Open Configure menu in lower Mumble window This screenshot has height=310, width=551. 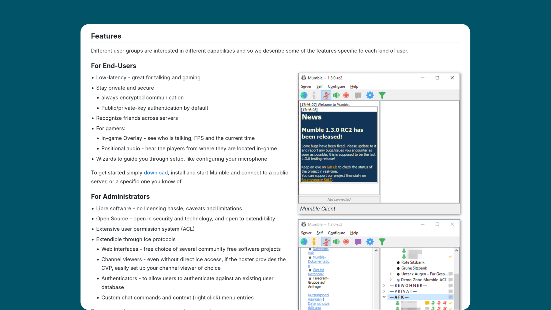pyautogui.click(x=336, y=233)
